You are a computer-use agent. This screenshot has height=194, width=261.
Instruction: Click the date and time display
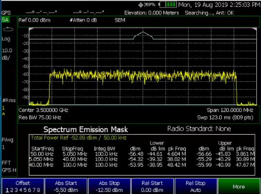pos(219,5)
